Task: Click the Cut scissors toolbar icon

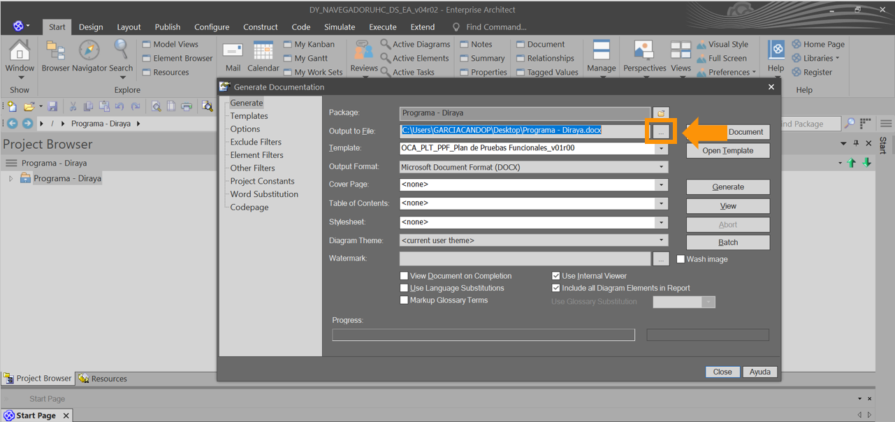Action: pyautogui.click(x=73, y=106)
